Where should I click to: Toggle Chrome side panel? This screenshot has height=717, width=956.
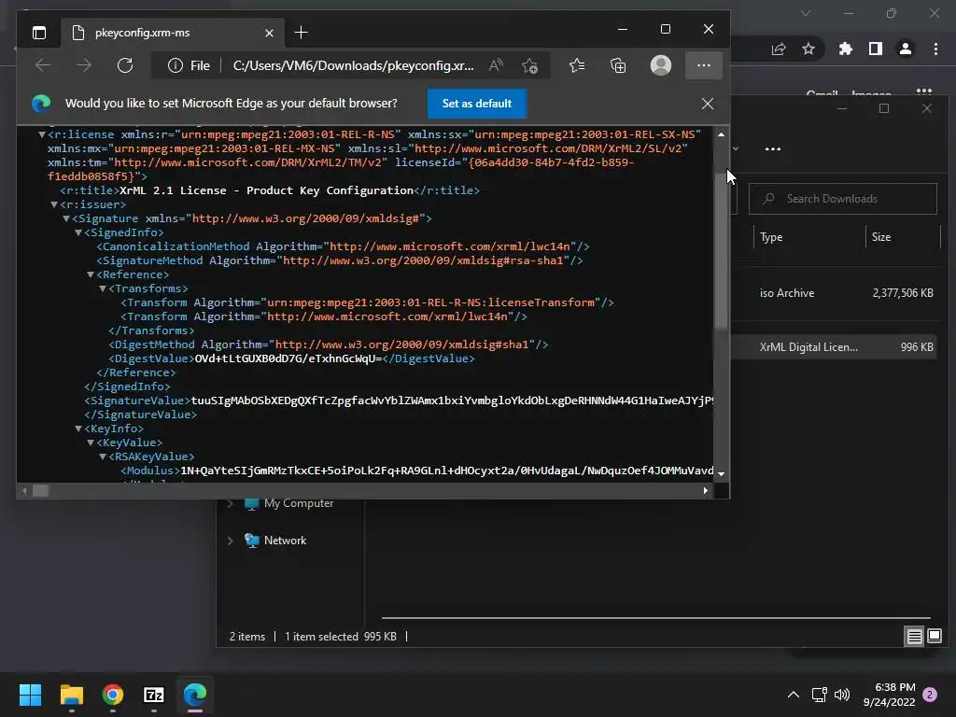[876, 49]
